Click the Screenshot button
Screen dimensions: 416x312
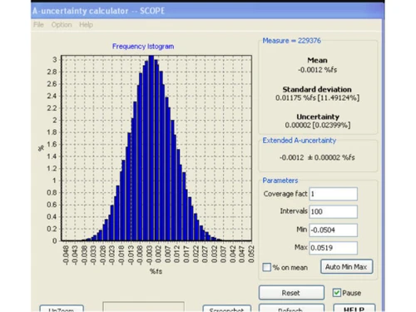click(x=227, y=309)
